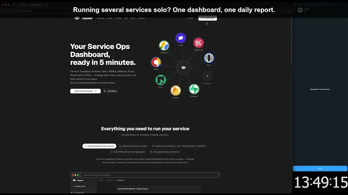Click Start Free Dashboard button
This screenshot has width=348, height=195.
point(85,91)
